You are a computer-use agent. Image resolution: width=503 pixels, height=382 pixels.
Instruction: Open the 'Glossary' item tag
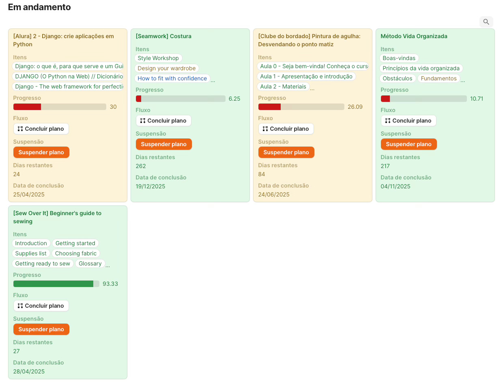click(x=90, y=263)
